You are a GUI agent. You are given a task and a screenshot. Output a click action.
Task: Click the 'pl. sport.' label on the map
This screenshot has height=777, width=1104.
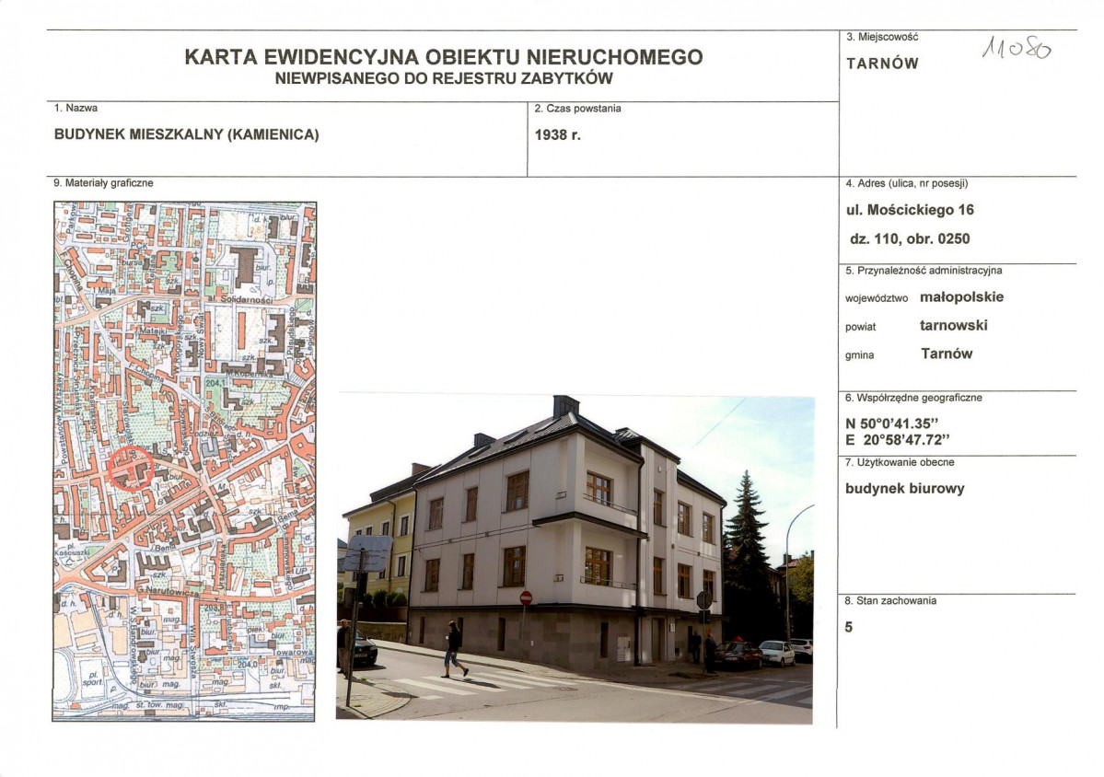coord(93,677)
